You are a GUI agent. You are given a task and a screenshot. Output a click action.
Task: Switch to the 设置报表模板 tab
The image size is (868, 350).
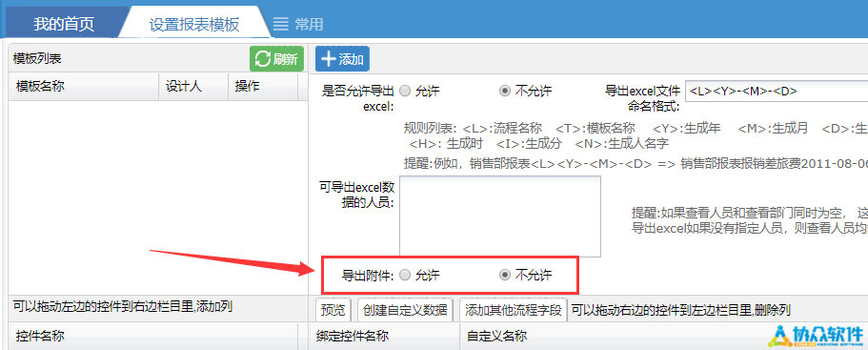click(193, 25)
